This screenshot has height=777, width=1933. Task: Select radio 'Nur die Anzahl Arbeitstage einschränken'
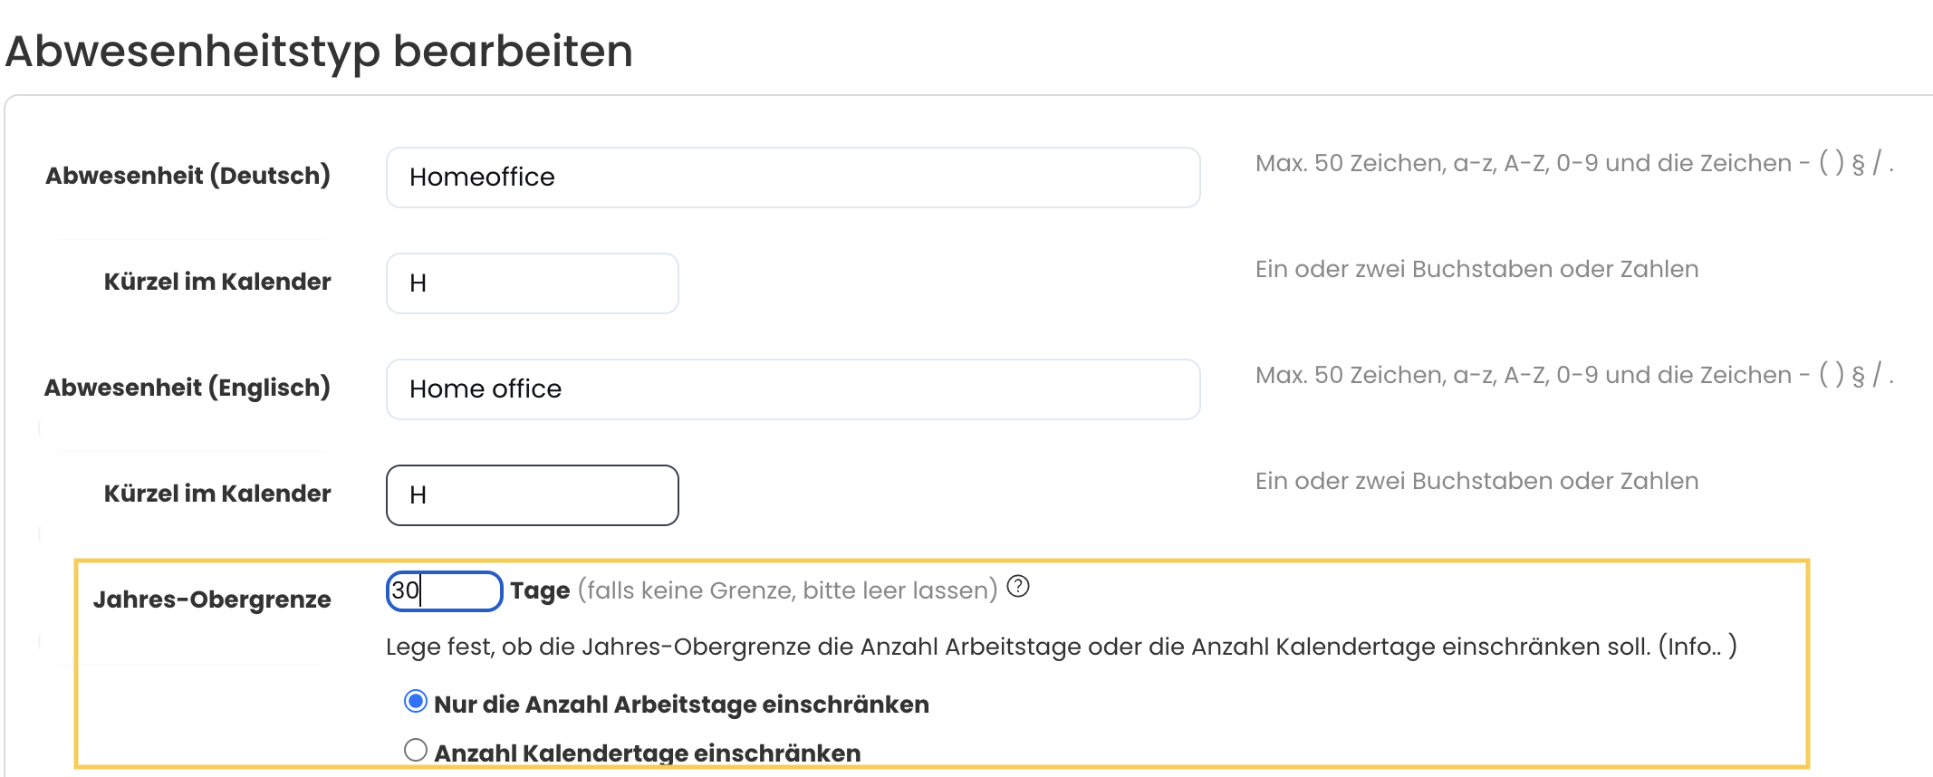click(x=416, y=702)
